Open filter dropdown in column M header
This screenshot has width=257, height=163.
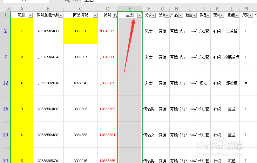(250, 16)
